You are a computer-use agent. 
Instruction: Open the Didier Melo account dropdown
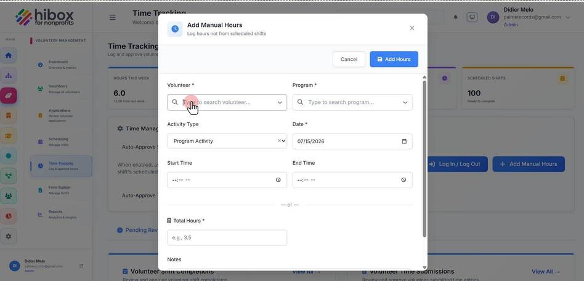click(x=567, y=17)
